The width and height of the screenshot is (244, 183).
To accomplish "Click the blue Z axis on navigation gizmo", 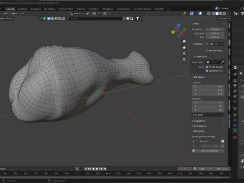I will click(x=178, y=25).
